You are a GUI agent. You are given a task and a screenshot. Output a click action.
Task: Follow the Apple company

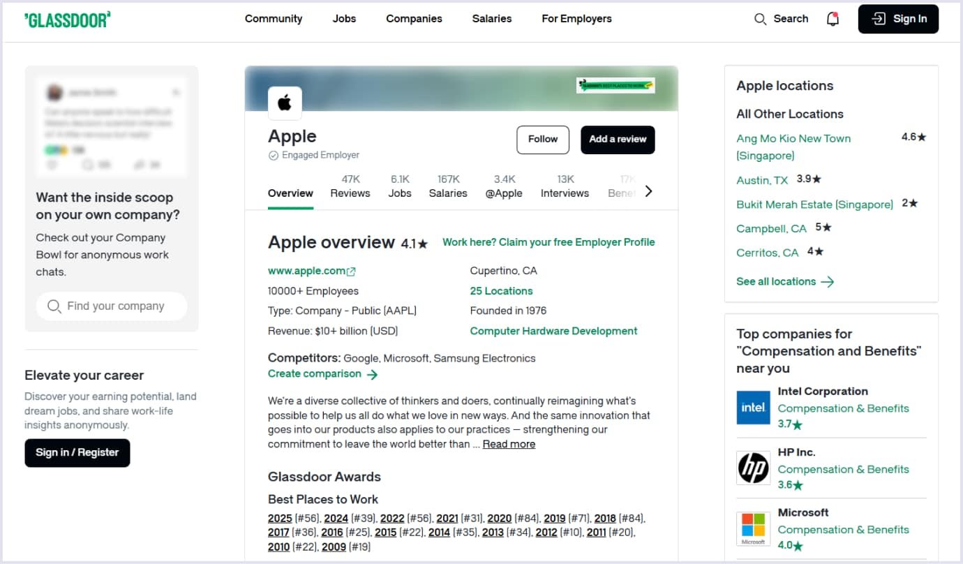pyautogui.click(x=543, y=140)
